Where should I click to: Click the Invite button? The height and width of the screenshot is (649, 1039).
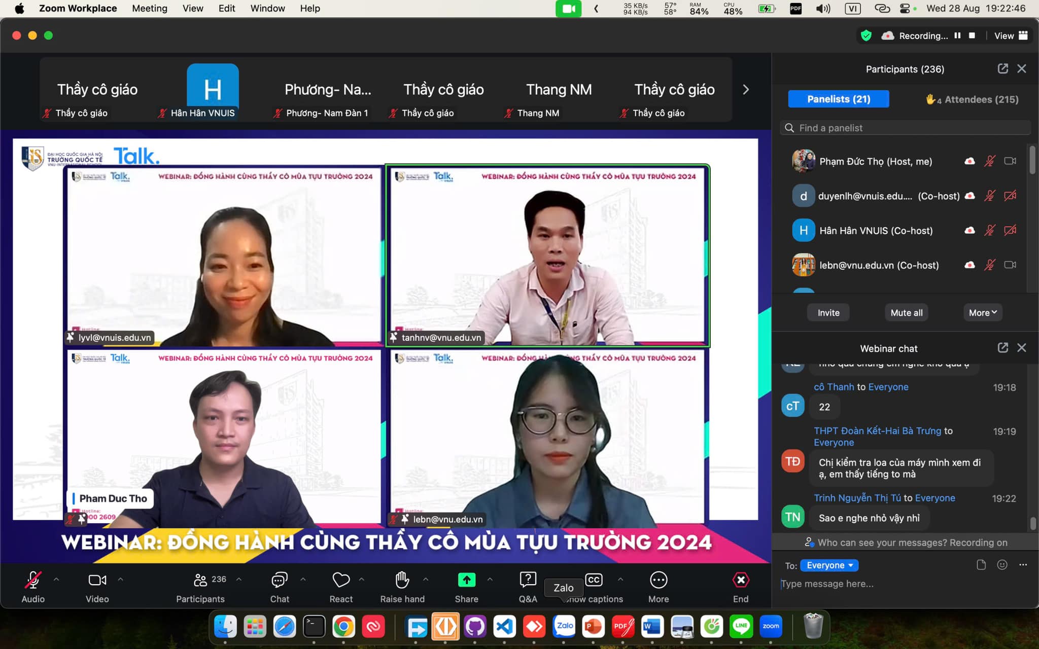point(828,313)
